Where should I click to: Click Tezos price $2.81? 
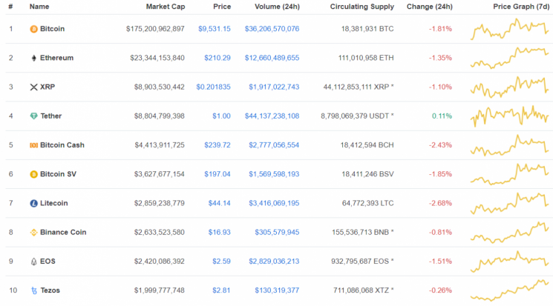(x=221, y=290)
